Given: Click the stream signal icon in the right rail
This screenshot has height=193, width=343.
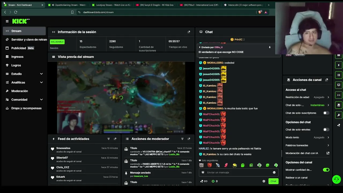Looking at the screenshot, I should coord(339,95).
